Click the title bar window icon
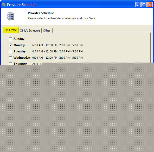Screen dimensions: 154x152 pos(4,4)
